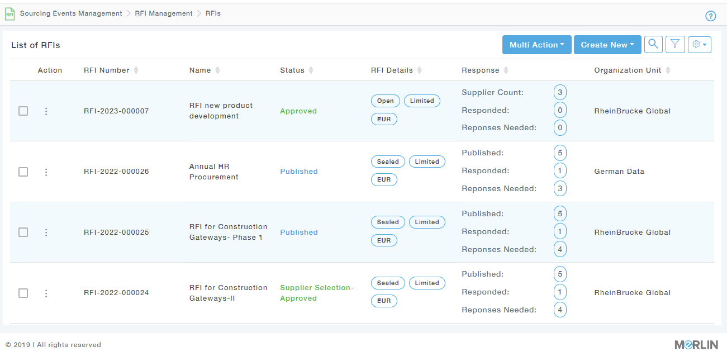Click RFI number RFI-2022-000024

tap(116, 293)
